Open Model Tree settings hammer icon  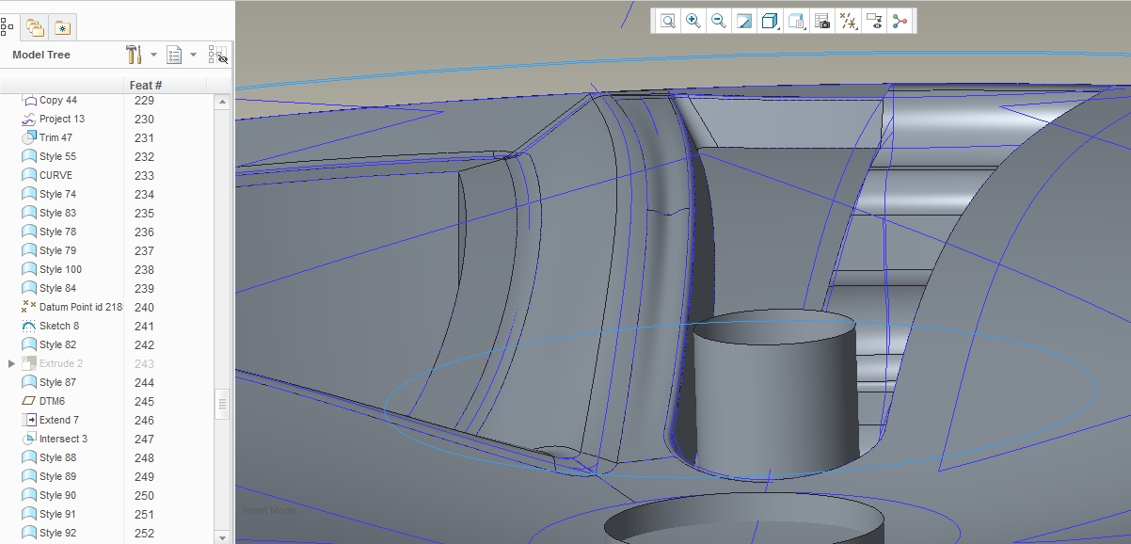pyautogui.click(x=134, y=55)
